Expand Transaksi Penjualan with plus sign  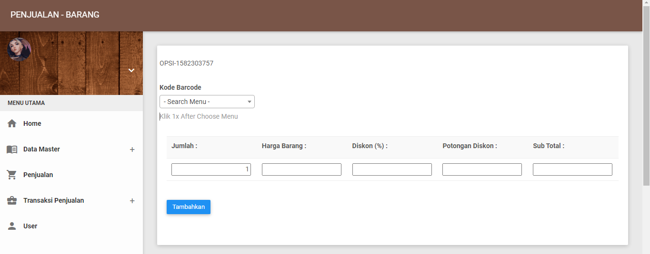132,201
